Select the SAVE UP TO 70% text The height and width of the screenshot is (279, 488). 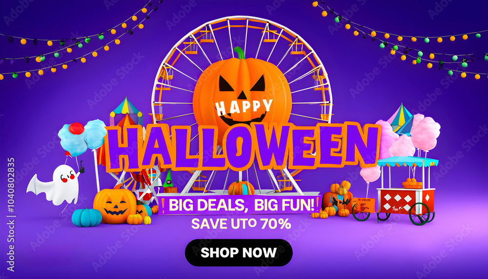tap(241, 223)
